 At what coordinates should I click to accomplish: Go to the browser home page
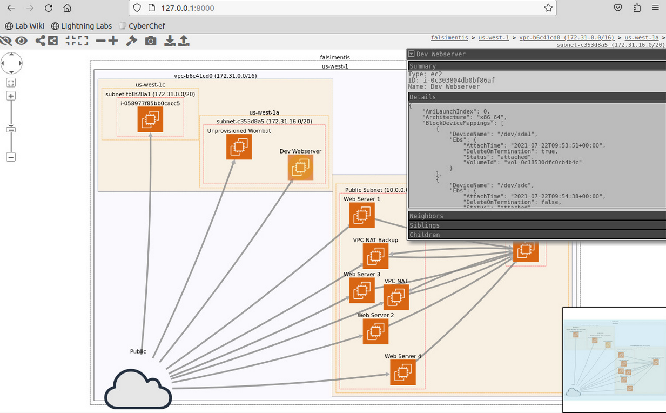pyautogui.click(x=67, y=8)
